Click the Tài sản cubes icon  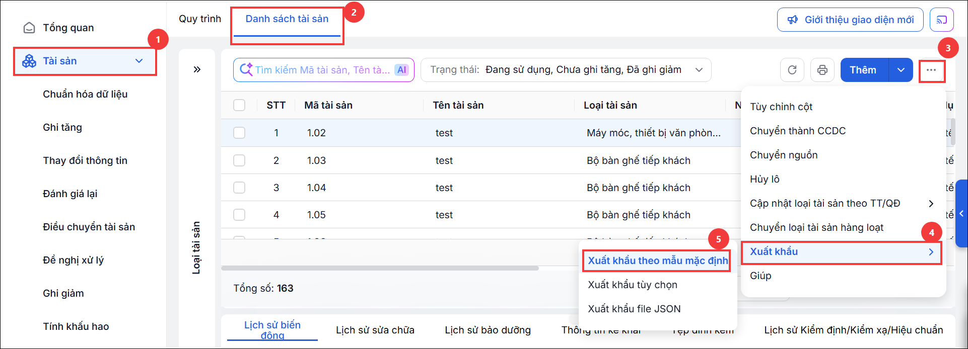29,61
